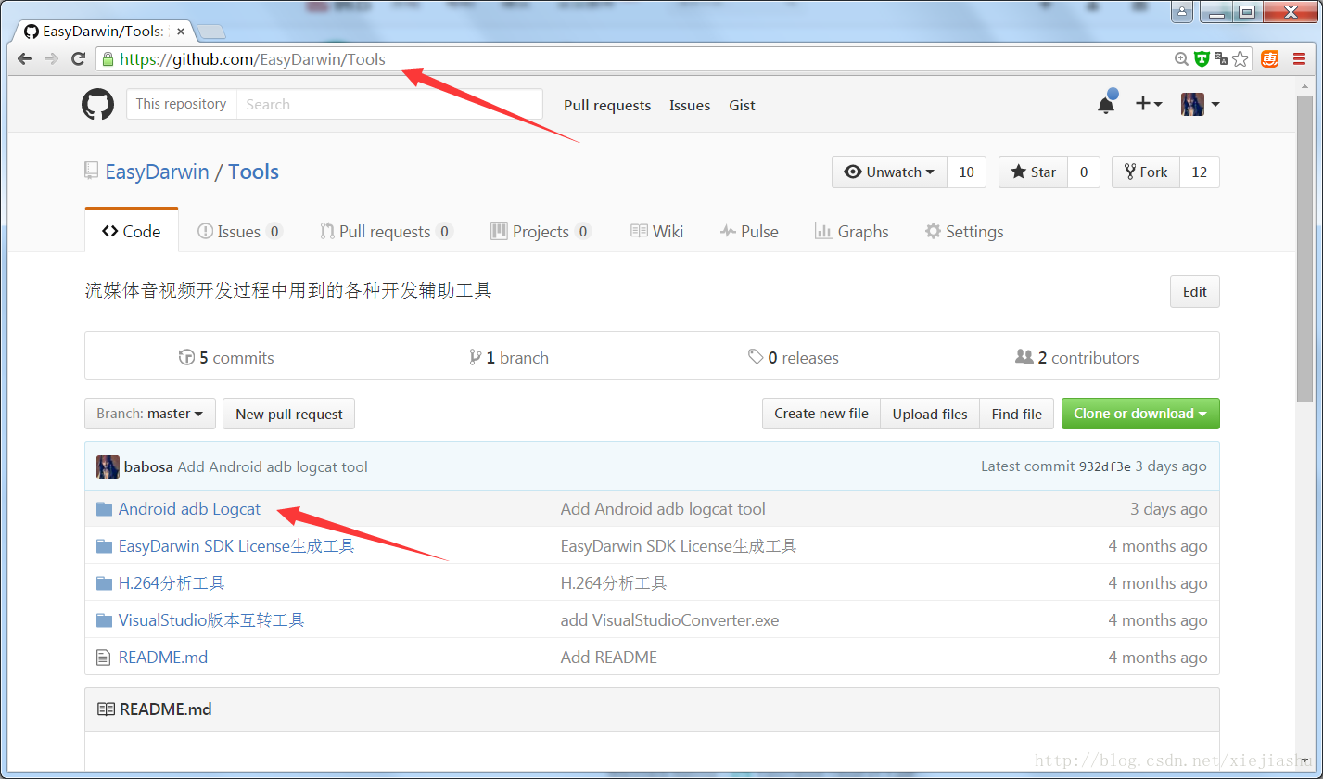Open the Unwatch dropdown
The height and width of the screenshot is (779, 1323).
pos(889,172)
